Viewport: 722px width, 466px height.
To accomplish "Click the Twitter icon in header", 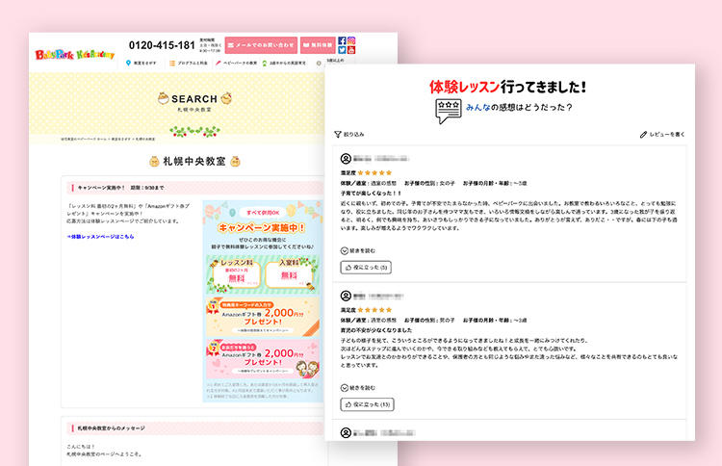I will tap(342, 51).
